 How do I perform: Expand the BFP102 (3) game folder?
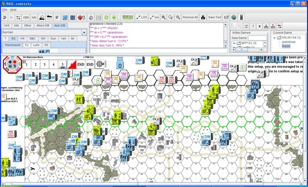[234, 43]
